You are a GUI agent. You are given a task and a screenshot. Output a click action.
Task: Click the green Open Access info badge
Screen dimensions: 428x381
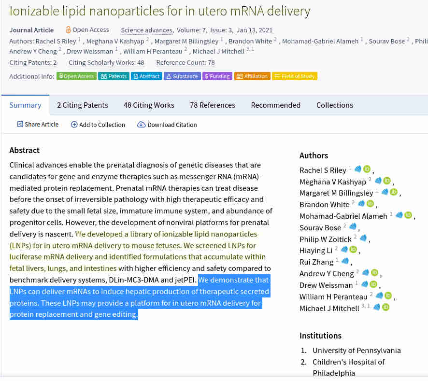pos(76,76)
